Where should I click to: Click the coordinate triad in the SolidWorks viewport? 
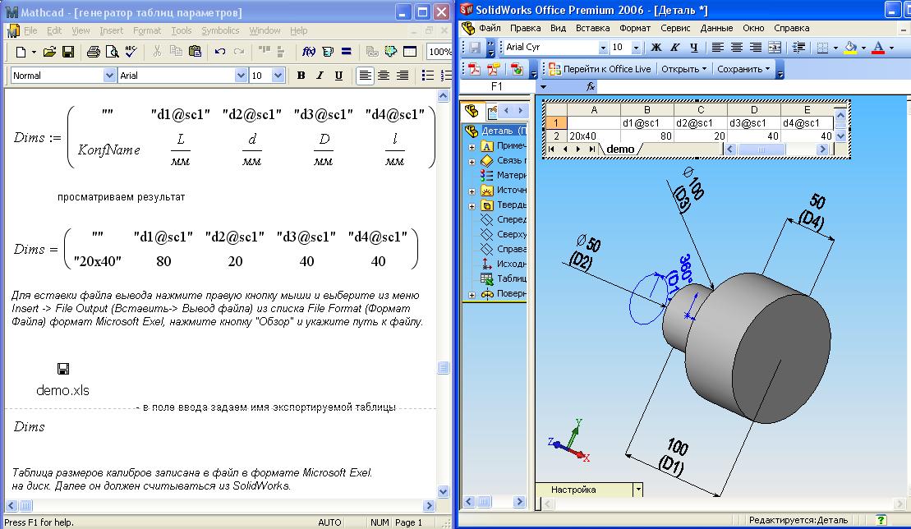pos(569,441)
